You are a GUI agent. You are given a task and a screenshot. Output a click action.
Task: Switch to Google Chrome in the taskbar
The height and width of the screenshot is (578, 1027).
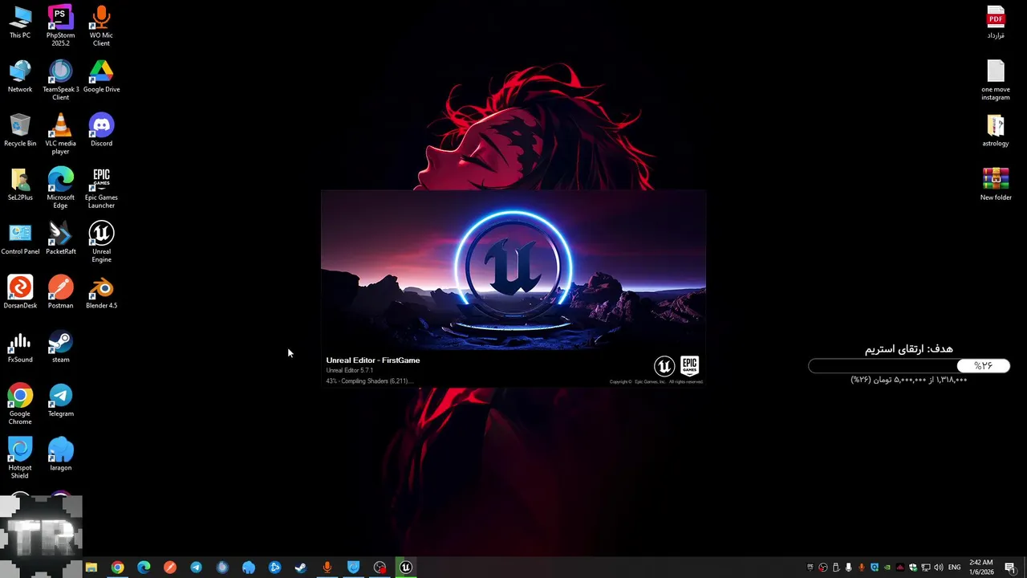(x=118, y=568)
